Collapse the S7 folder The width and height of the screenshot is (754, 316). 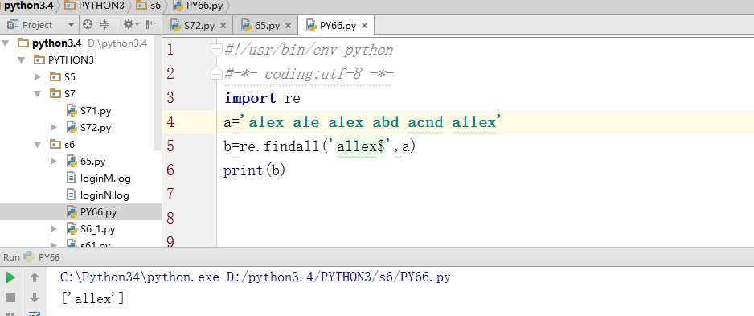[x=38, y=94]
